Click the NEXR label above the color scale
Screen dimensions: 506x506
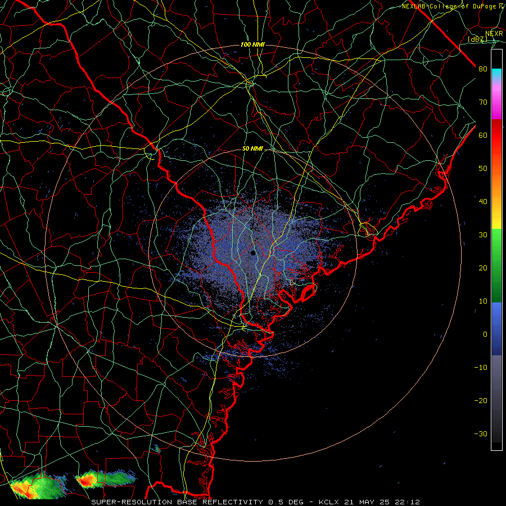click(494, 34)
